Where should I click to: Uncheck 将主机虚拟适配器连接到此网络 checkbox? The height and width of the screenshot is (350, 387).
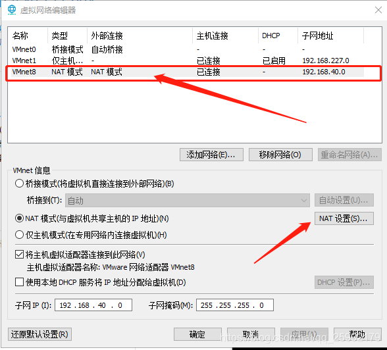coord(19,255)
